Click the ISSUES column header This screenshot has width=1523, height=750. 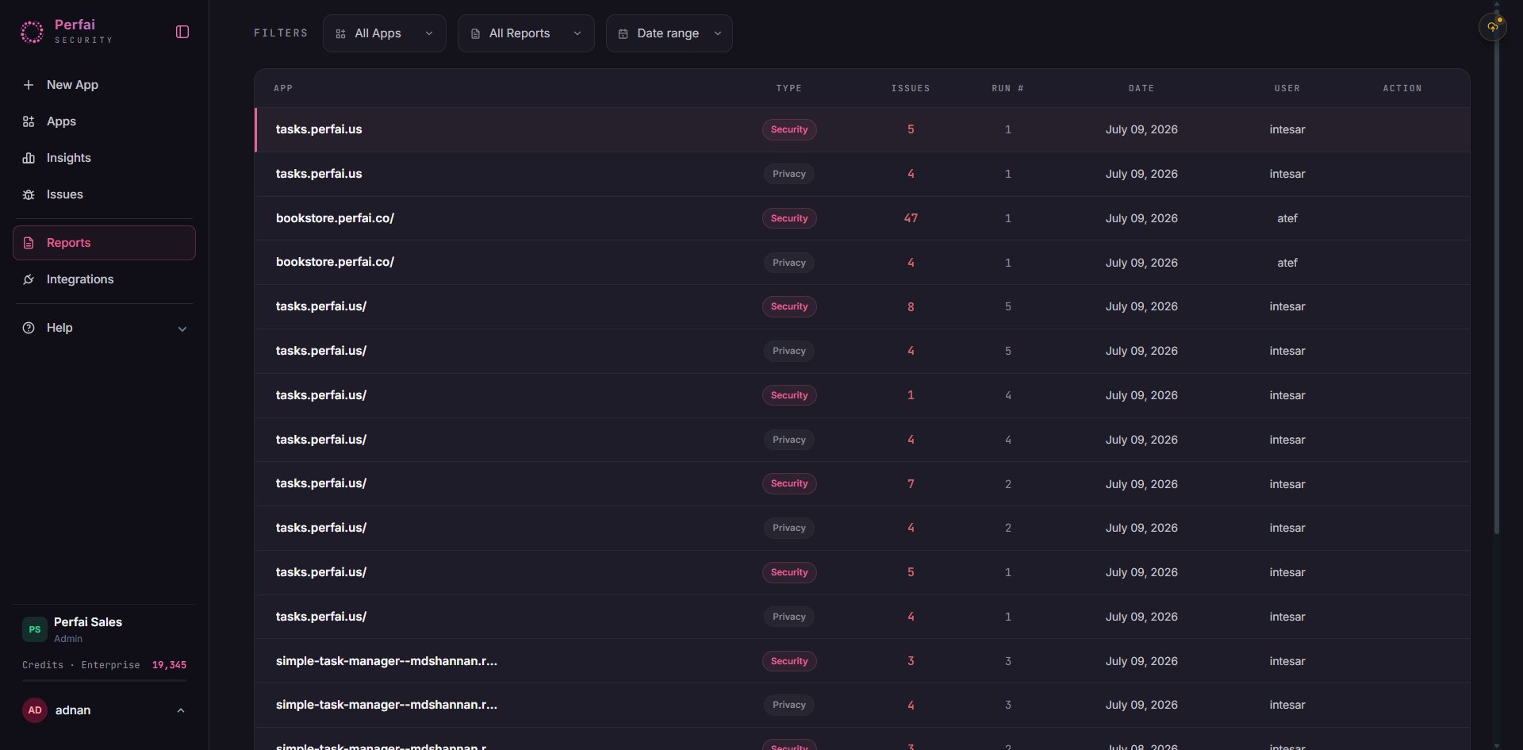[x=911, y=88]
